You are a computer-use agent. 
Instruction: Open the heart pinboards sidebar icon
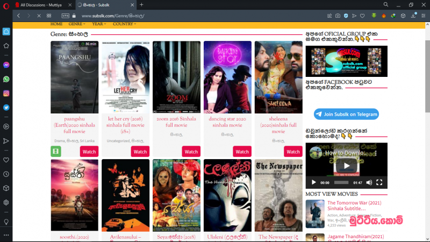pyautogui.click(x=6, y=160)
